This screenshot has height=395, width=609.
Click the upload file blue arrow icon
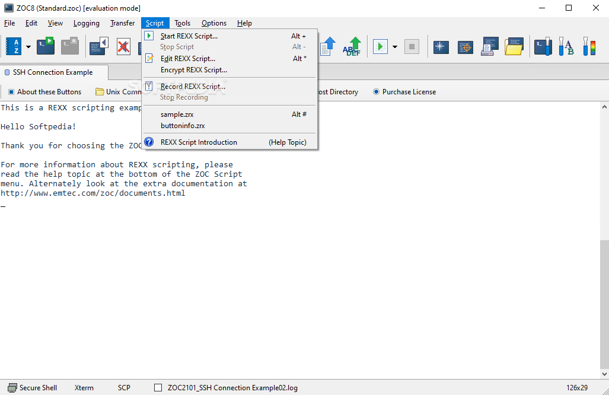tap(327, 47)
